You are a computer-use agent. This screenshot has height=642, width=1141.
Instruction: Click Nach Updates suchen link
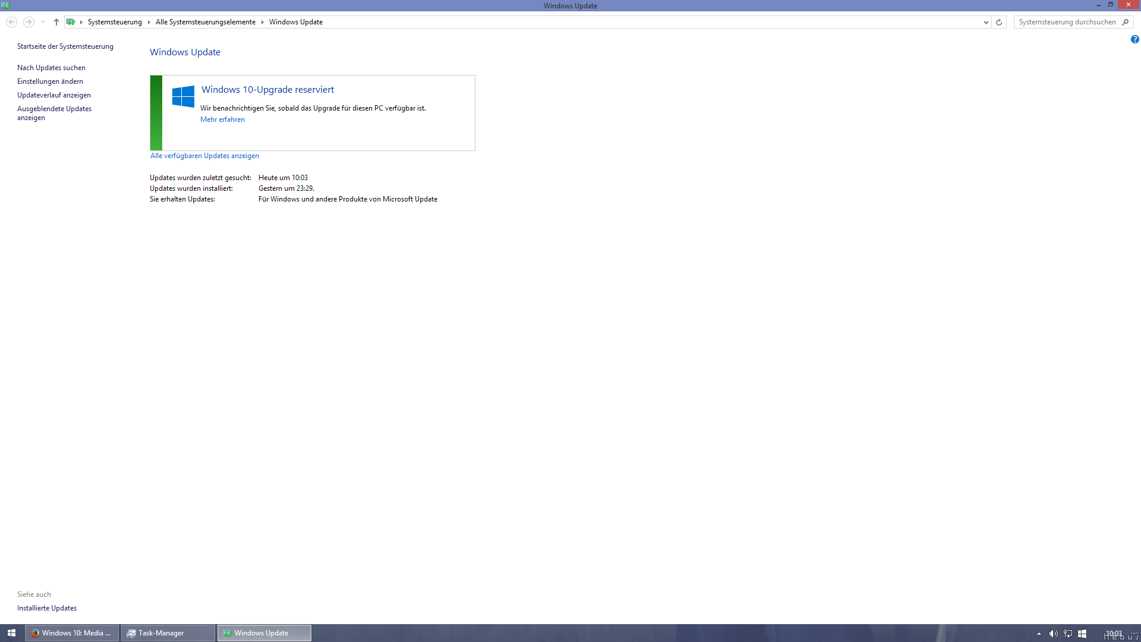point(51,68)
